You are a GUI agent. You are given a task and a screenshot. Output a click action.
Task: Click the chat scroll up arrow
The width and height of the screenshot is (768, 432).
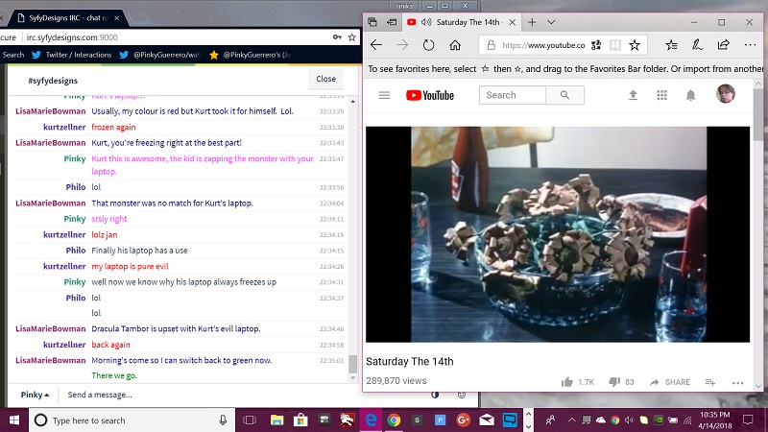pos(352,102)
